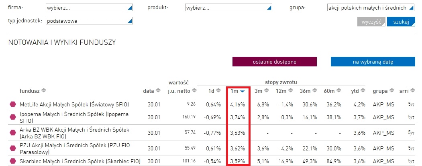Sort by 1d return arrows
Image resolution: width=422 pixels, height=166 pixels.
click(x=218, y=91)
